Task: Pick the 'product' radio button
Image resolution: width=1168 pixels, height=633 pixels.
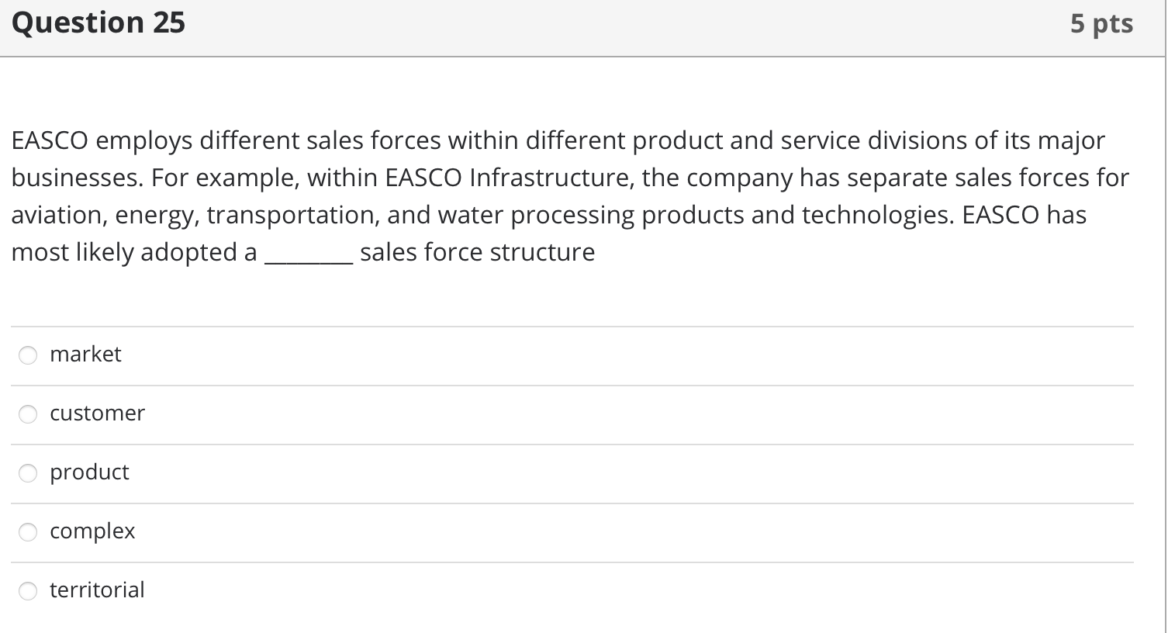Action: tap(28, 473)
